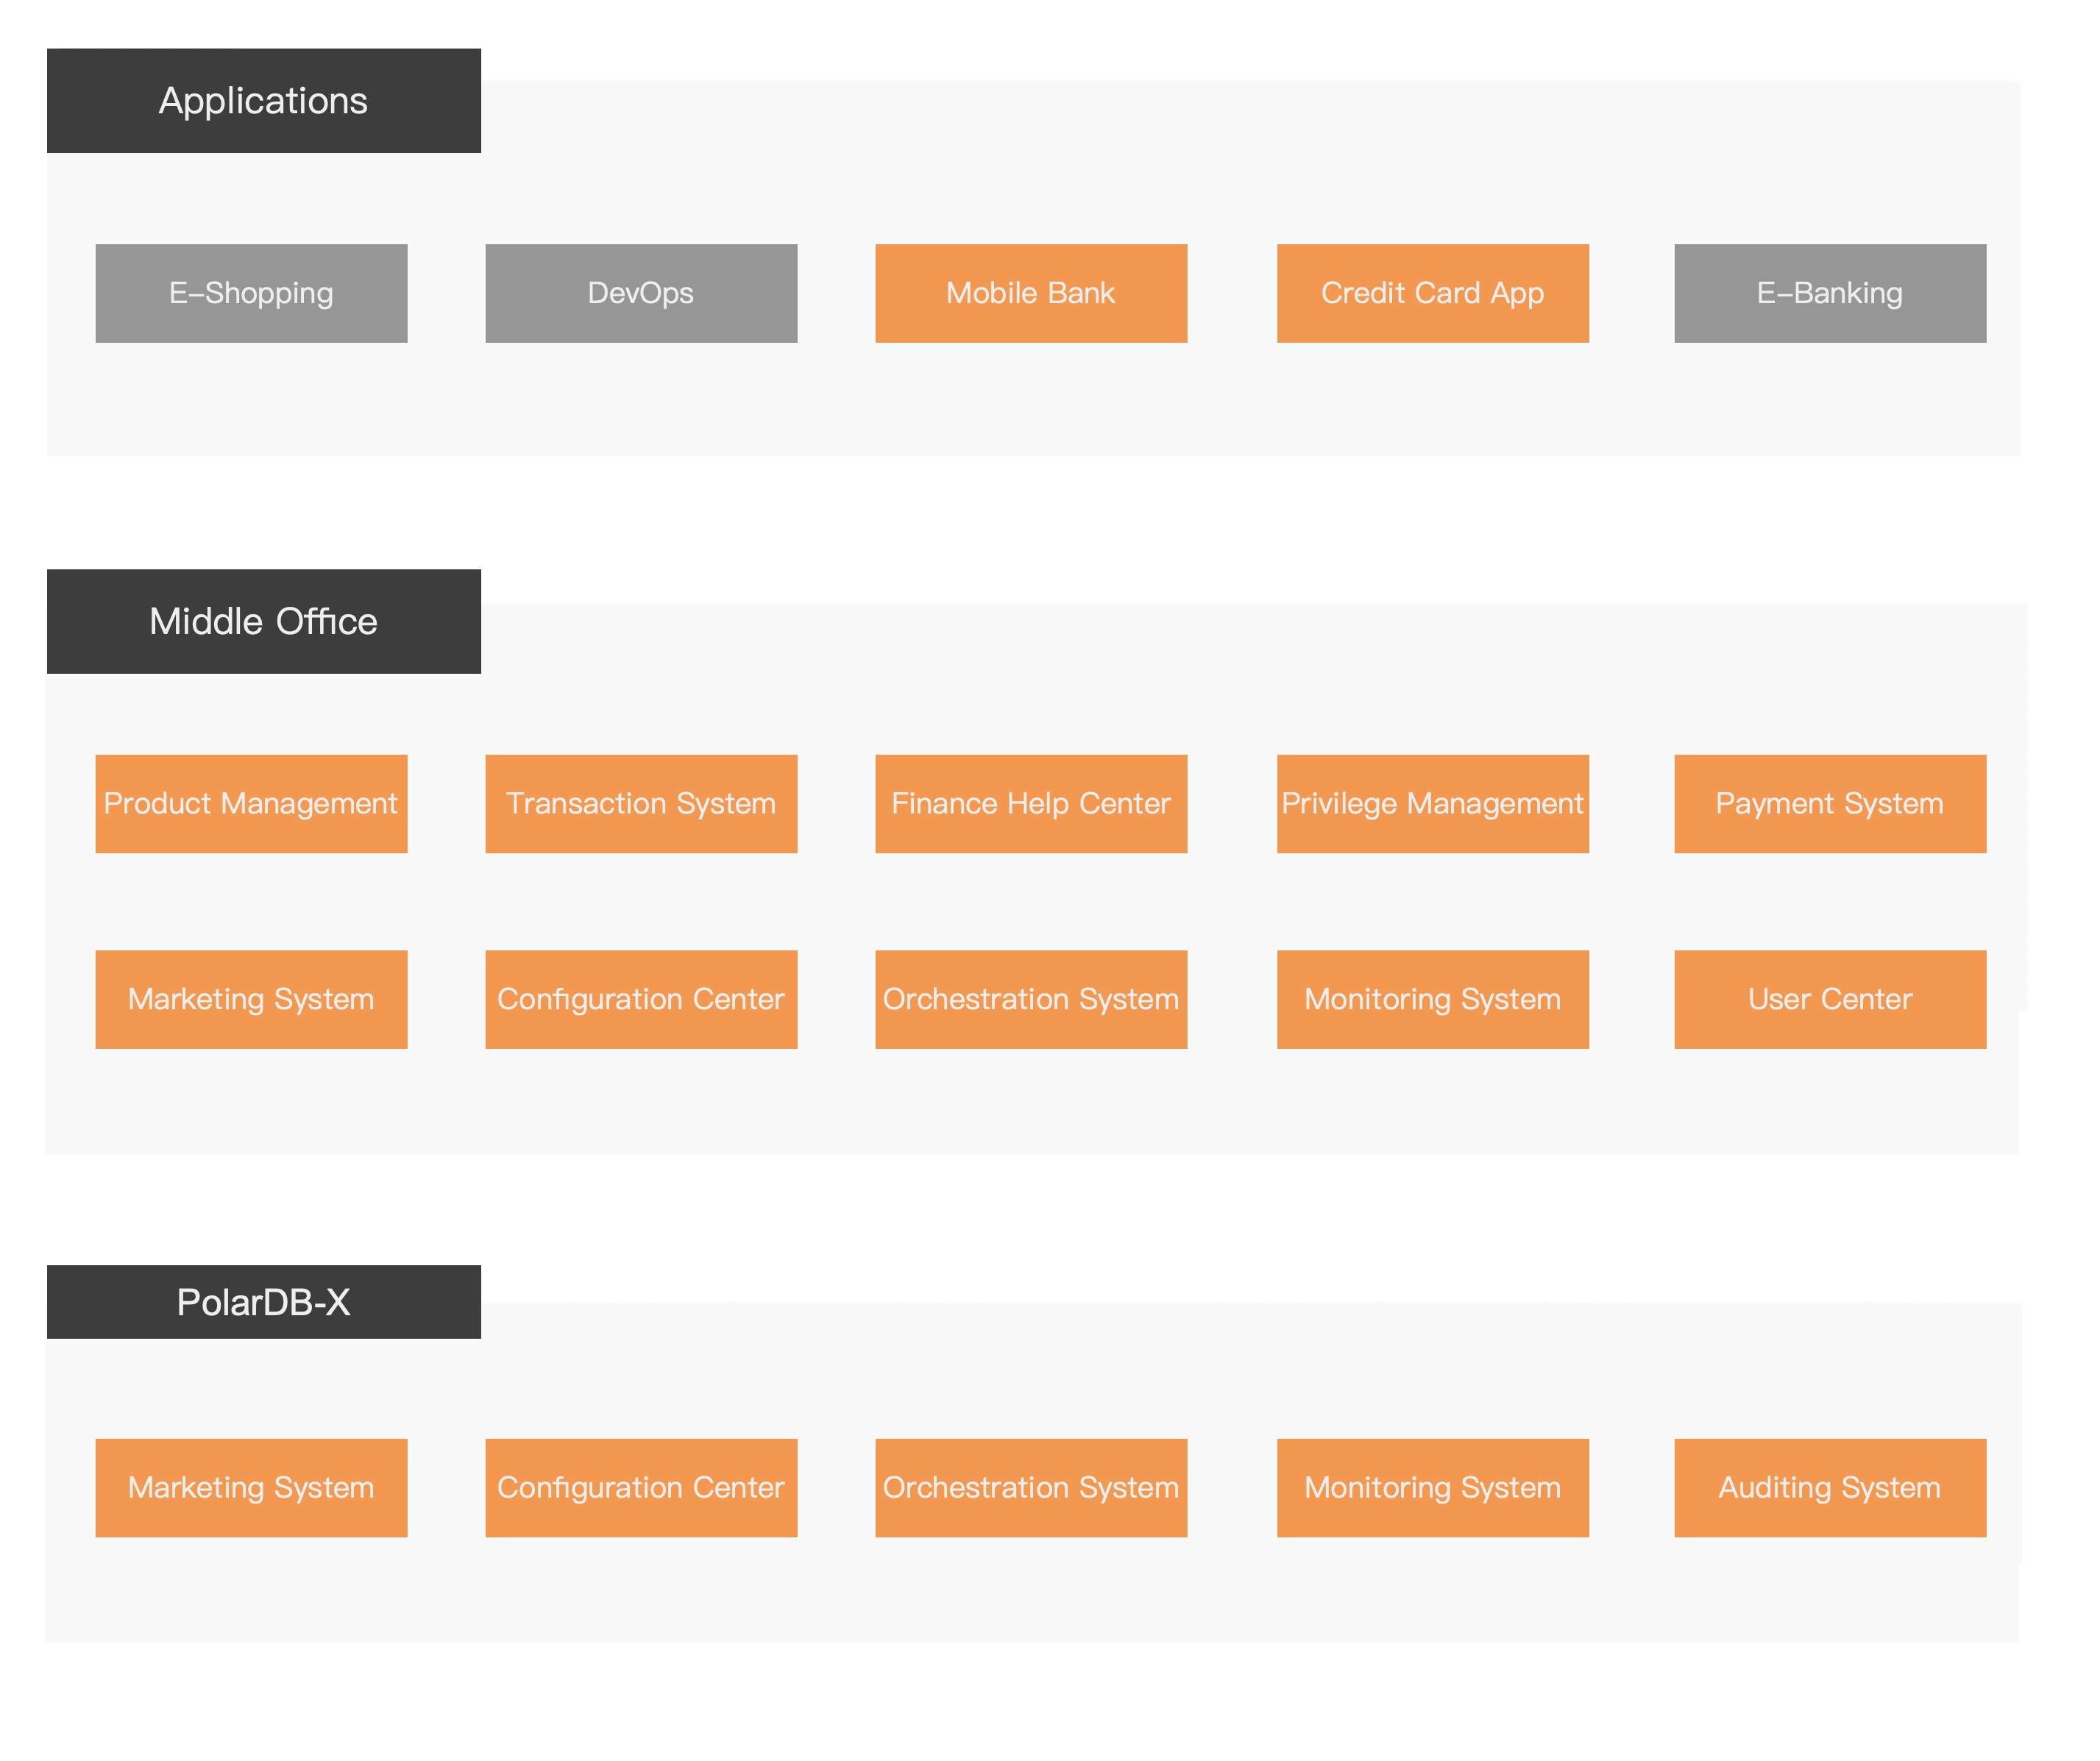The image size is (2100, 1761).
Task: Click Orchestration System under PolarDB-X
Action: (x=1031, y=1487)
